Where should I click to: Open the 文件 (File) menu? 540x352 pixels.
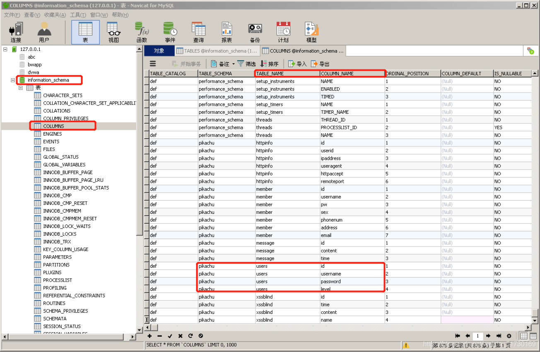pyautogui.click(x=12, y=15)
